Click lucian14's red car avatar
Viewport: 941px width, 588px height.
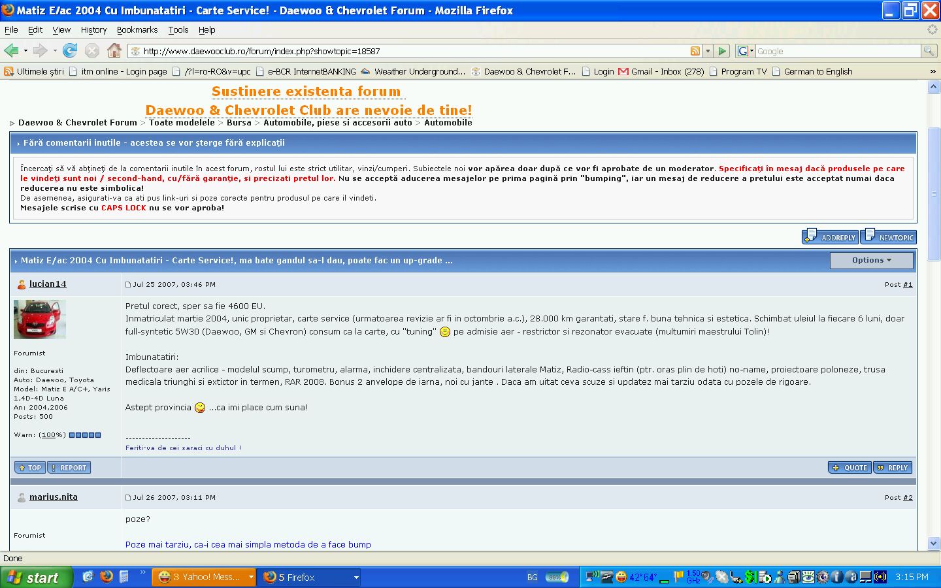click(40, 319)
